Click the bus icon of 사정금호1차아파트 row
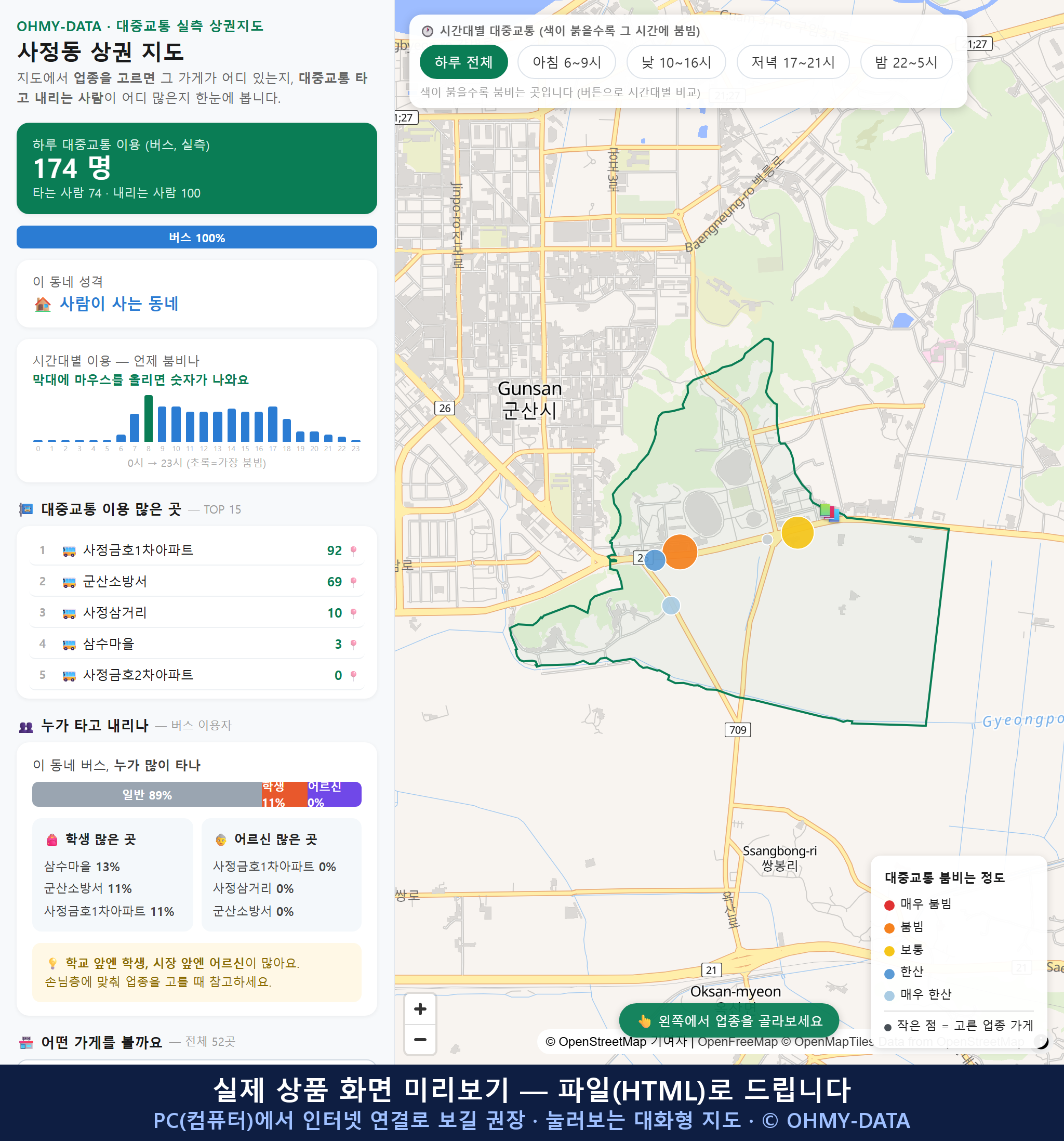The height and width of the screenshot is (1141, 1064). 69,551
